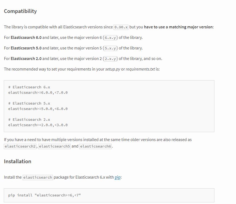This screenshot has width=236, height=204.
Task: Click the 6.x.y inline code snippet
Action: coord(110,38)
